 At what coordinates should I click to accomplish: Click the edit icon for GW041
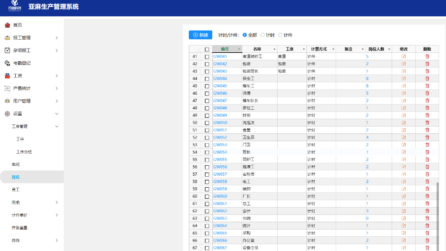point(403,56)
